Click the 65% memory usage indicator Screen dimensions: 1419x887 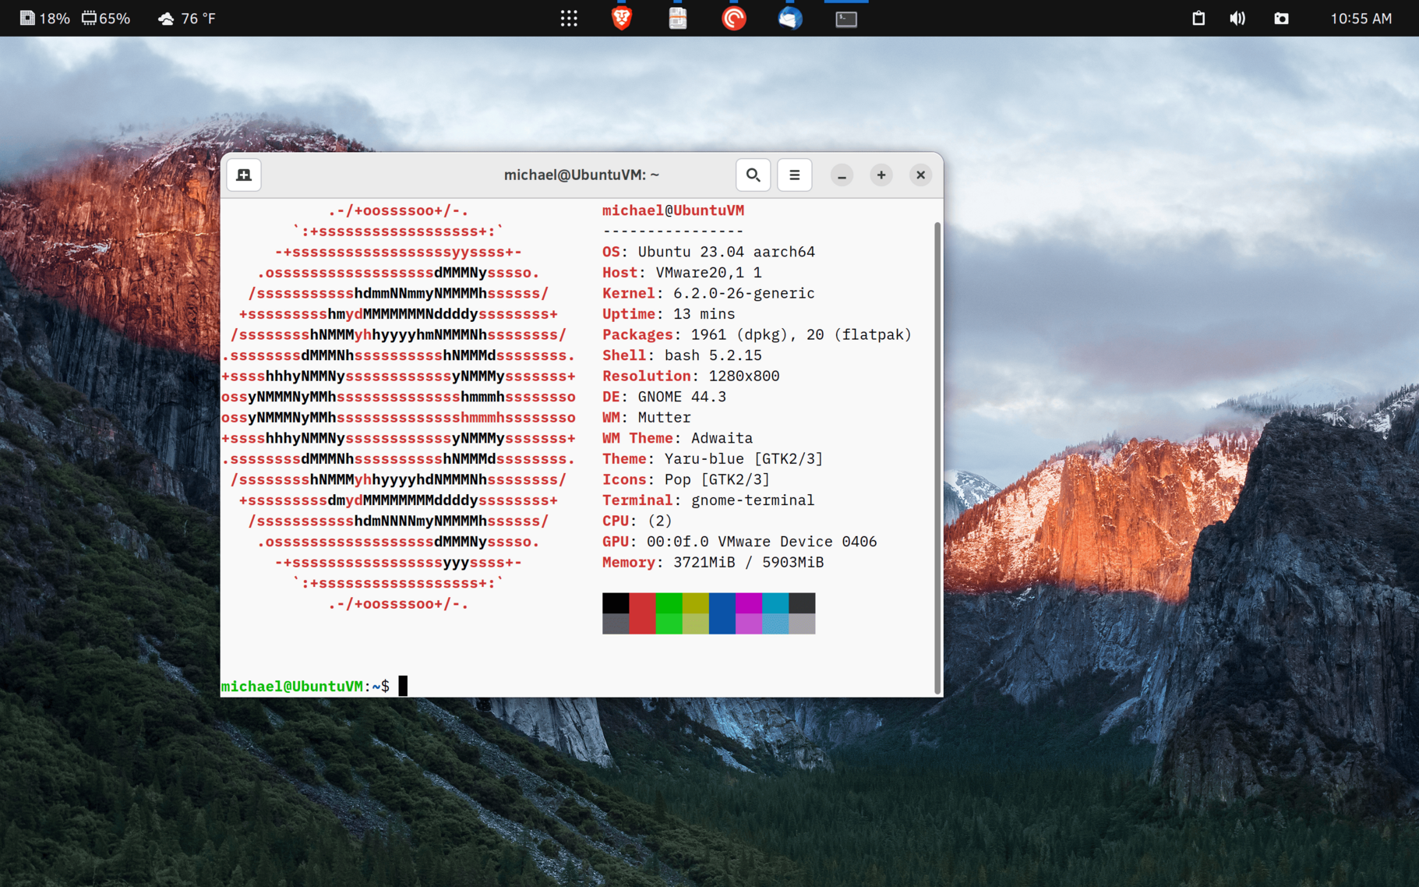(106, 19)
